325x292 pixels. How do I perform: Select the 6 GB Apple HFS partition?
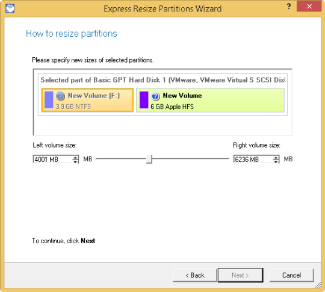coord(210,100)
